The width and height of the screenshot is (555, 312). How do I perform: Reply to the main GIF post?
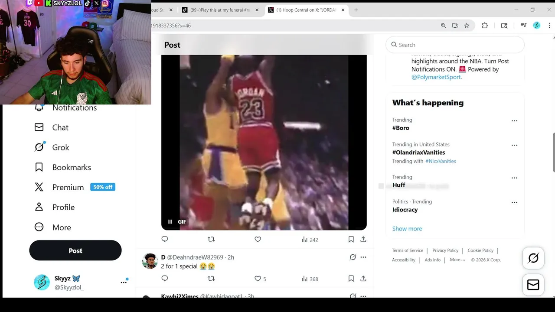(165, 239)
